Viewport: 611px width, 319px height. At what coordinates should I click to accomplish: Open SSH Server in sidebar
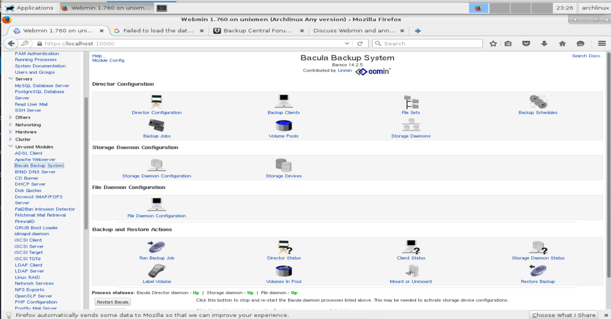tap(28, 110)
